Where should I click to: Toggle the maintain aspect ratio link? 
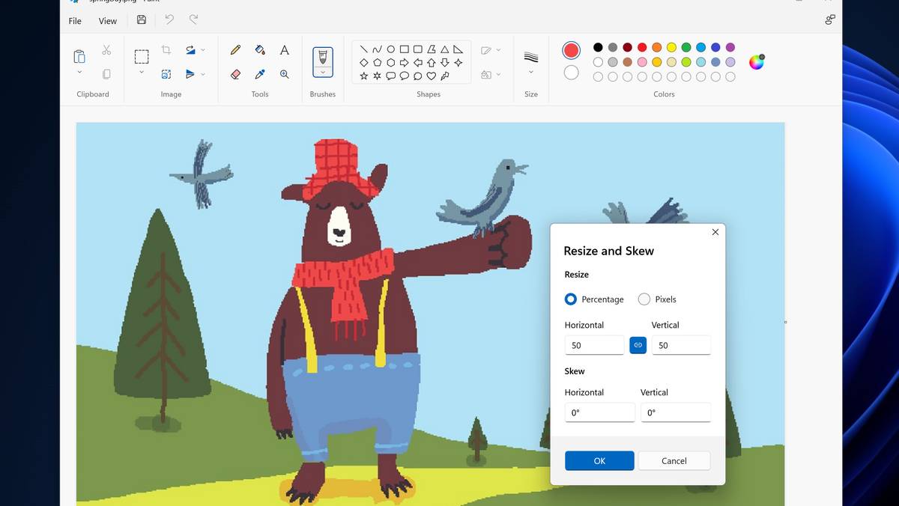coord(638,345)
